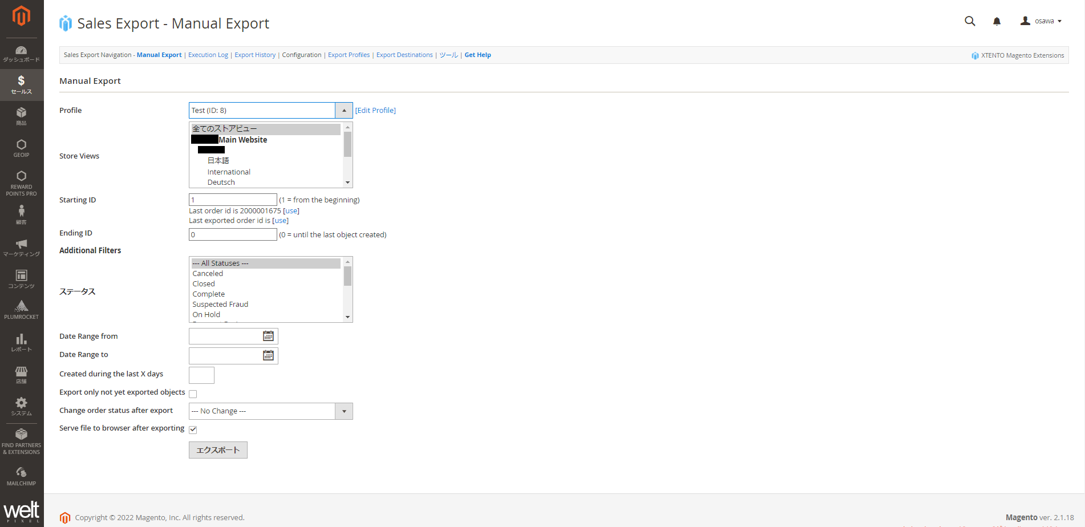Viewport: 1085px width, 527px height.
Task: Open the Sales menu in sidebar
Action: [x=21, y=84]
